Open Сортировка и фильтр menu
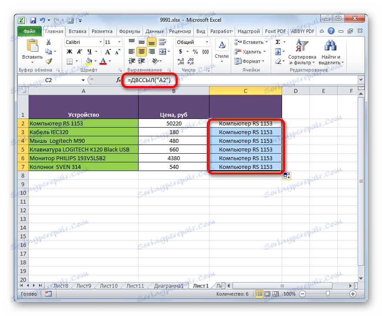The image size is (382, 316). click(x=302, y=52)
